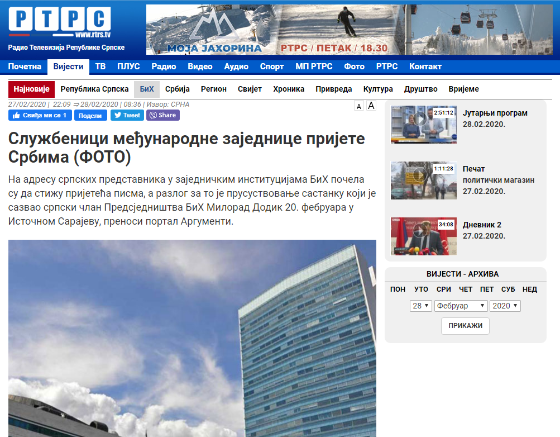Click the ПРИКАЖИ archive button
The height and width of the screenshot is (437, 560).
point(465,326)
